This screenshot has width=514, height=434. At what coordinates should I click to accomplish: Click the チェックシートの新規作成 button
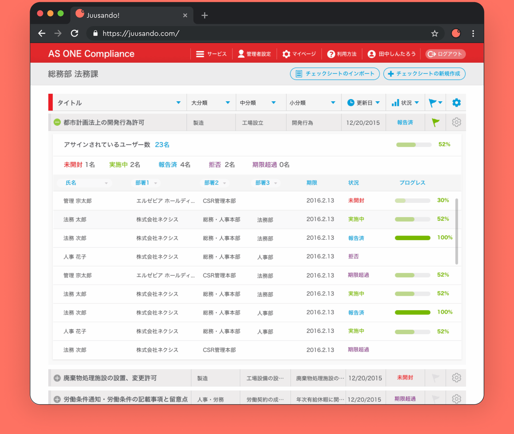coord(424,74)
